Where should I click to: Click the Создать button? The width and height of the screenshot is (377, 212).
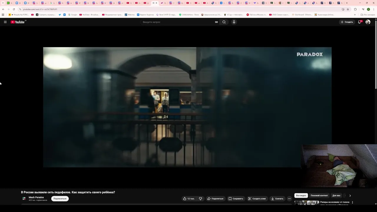point(347,22)
